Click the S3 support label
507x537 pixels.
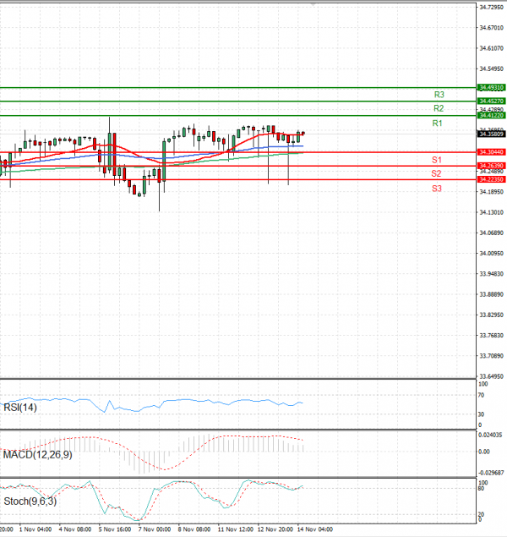[437, 189]
